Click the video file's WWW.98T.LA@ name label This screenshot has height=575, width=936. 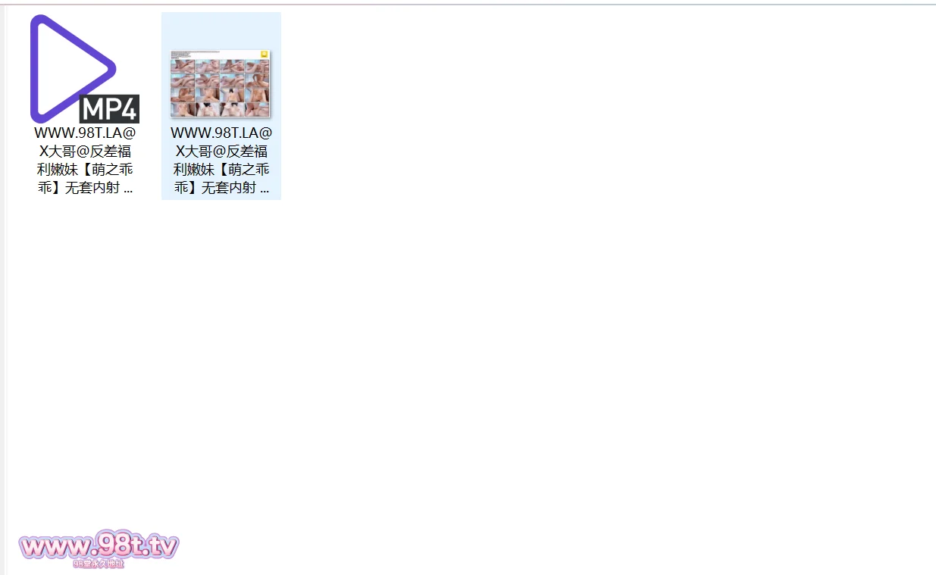[x=85, y=133]
